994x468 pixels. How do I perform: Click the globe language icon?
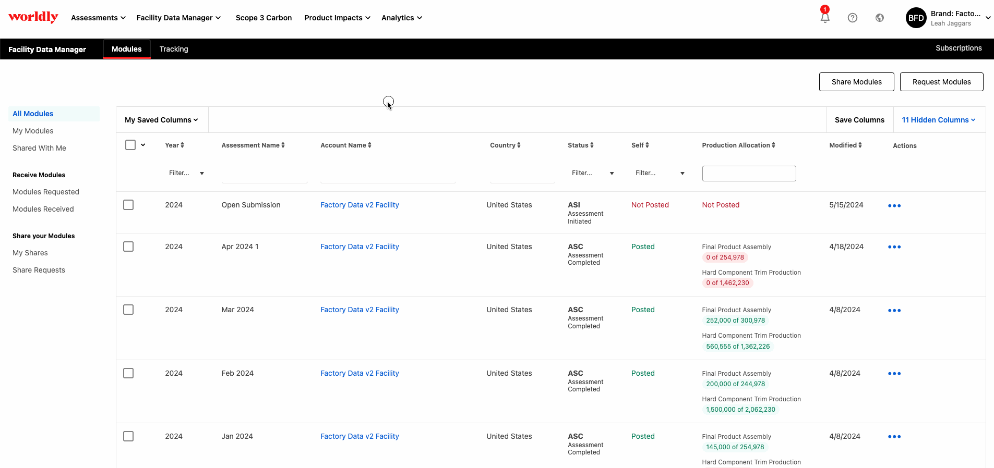[x=880, y=18]
